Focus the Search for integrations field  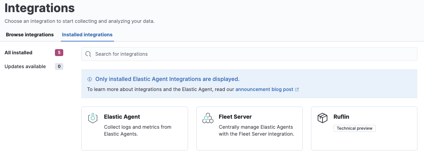(x=249, y=54)
